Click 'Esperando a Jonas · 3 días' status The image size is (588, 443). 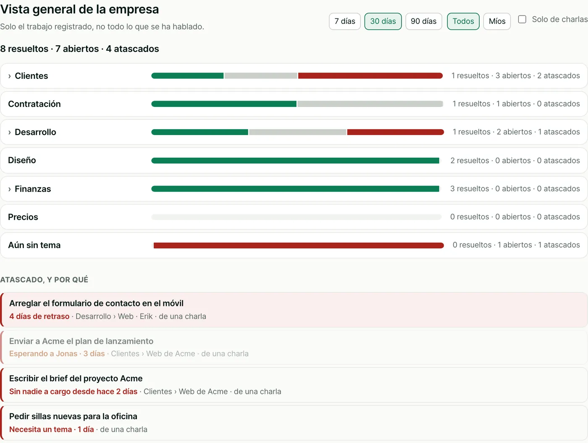pyautogui.click(x=57, y=354)
